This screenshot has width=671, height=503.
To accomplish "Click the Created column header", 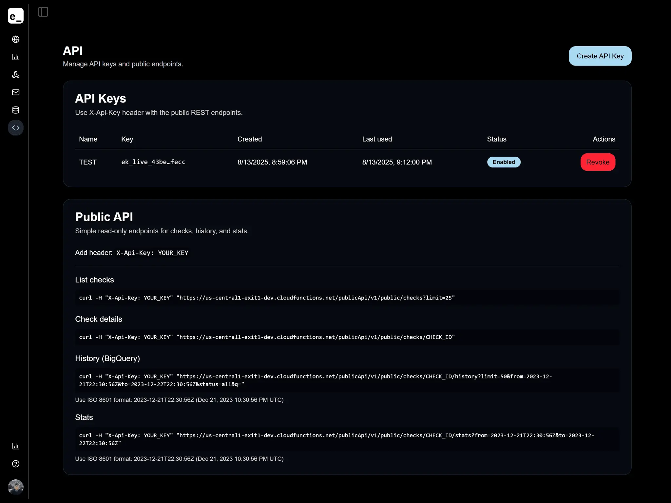I will click(x=250, y=139).
